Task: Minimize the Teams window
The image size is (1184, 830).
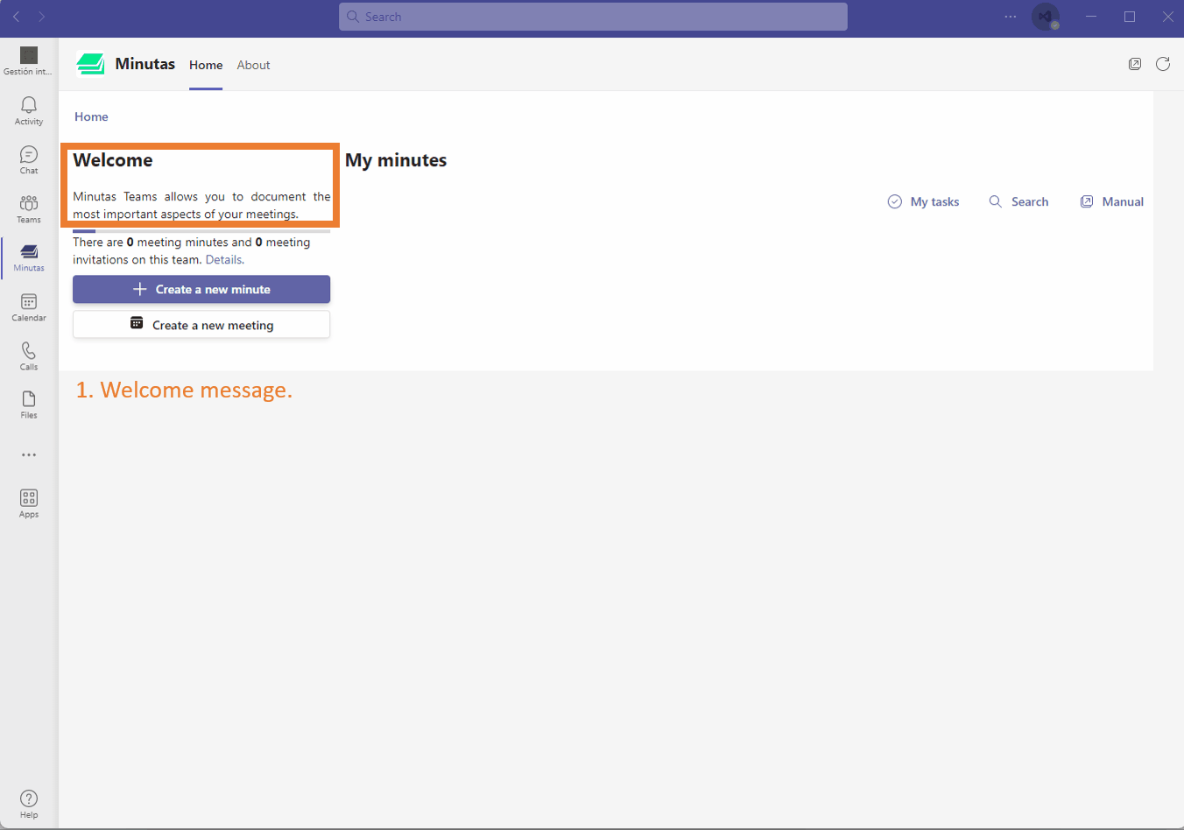Action: click(x=1091, y=17)
